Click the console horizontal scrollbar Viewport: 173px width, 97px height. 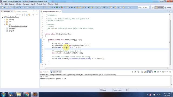105,87
